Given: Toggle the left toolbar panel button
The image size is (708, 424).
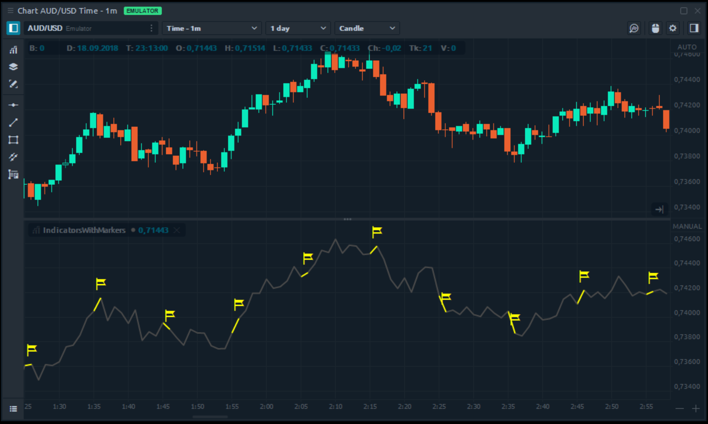Looking at the screenshot, I should pos(13,28).
